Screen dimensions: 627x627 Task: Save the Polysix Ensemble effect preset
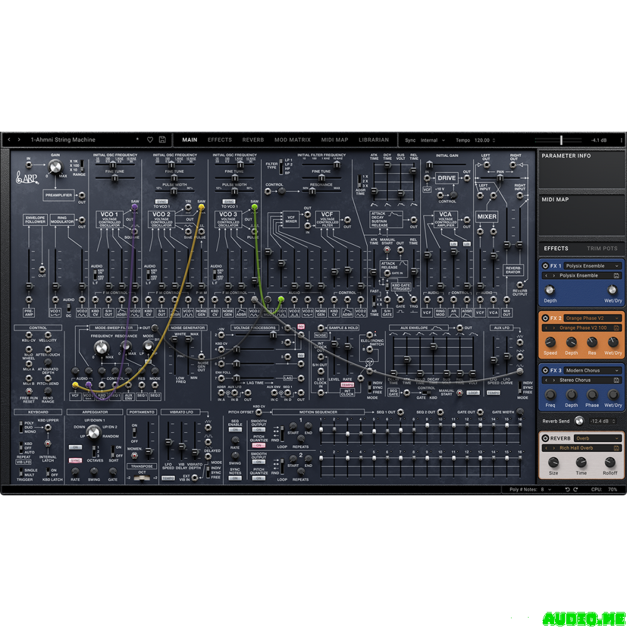click(x=616, y=275)
